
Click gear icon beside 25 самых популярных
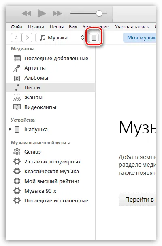17,161
